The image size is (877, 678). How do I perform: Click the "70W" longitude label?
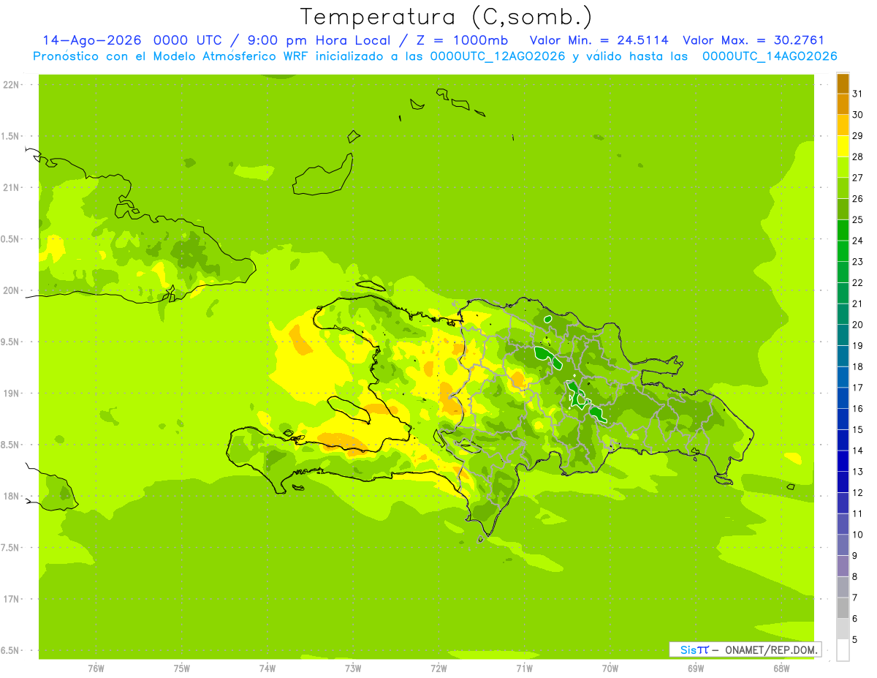tap(610, 668)
